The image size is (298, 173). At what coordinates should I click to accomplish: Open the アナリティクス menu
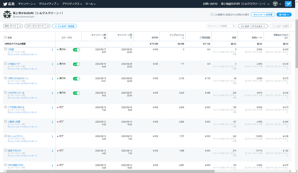tap(72, 4)
